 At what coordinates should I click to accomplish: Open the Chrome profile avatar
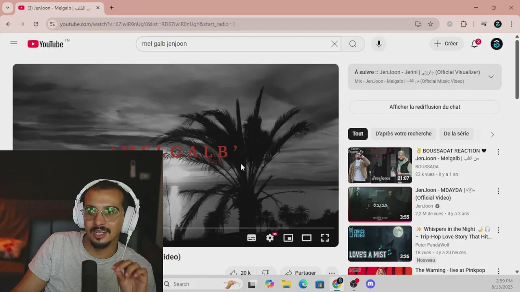[x=498, y=24]
